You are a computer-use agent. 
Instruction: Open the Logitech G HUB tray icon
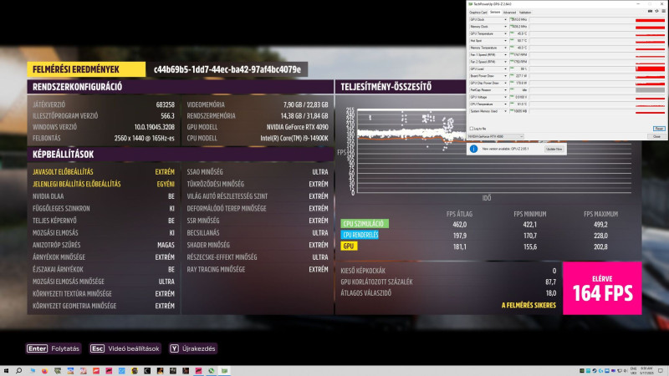[x=600, y=371]
